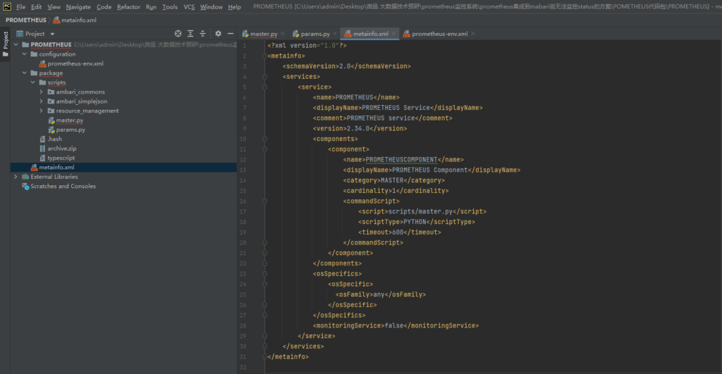Click the Expand All icon in Project panel
722x374 pixels.
(x=190, y=34)
